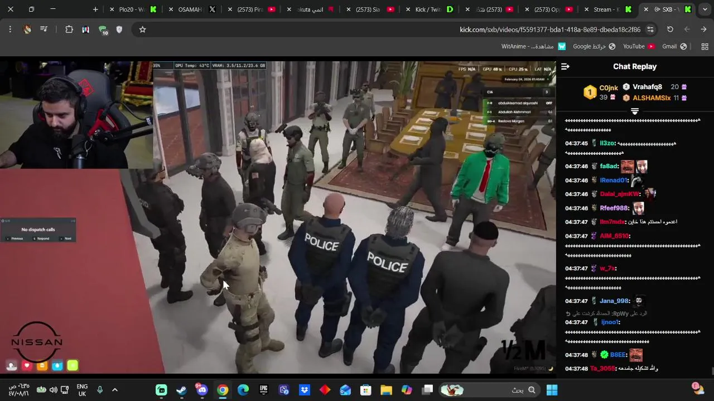Image resolution: width=714 pixels, height=401 pixels.
Task: Open Vrahafq8's profile in the leaderboard
Action: pyautogui.click(x=647, y=87)
